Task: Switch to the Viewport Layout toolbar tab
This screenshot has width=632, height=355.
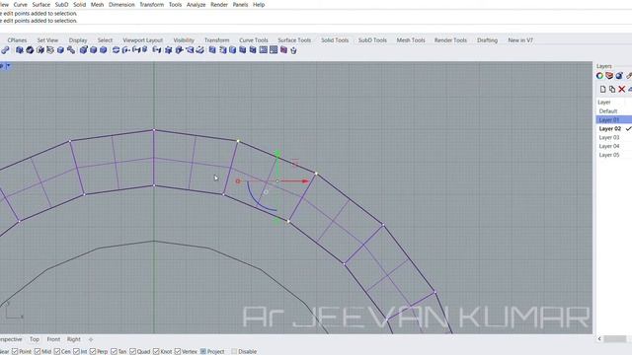Action: [x=142, y=40]
